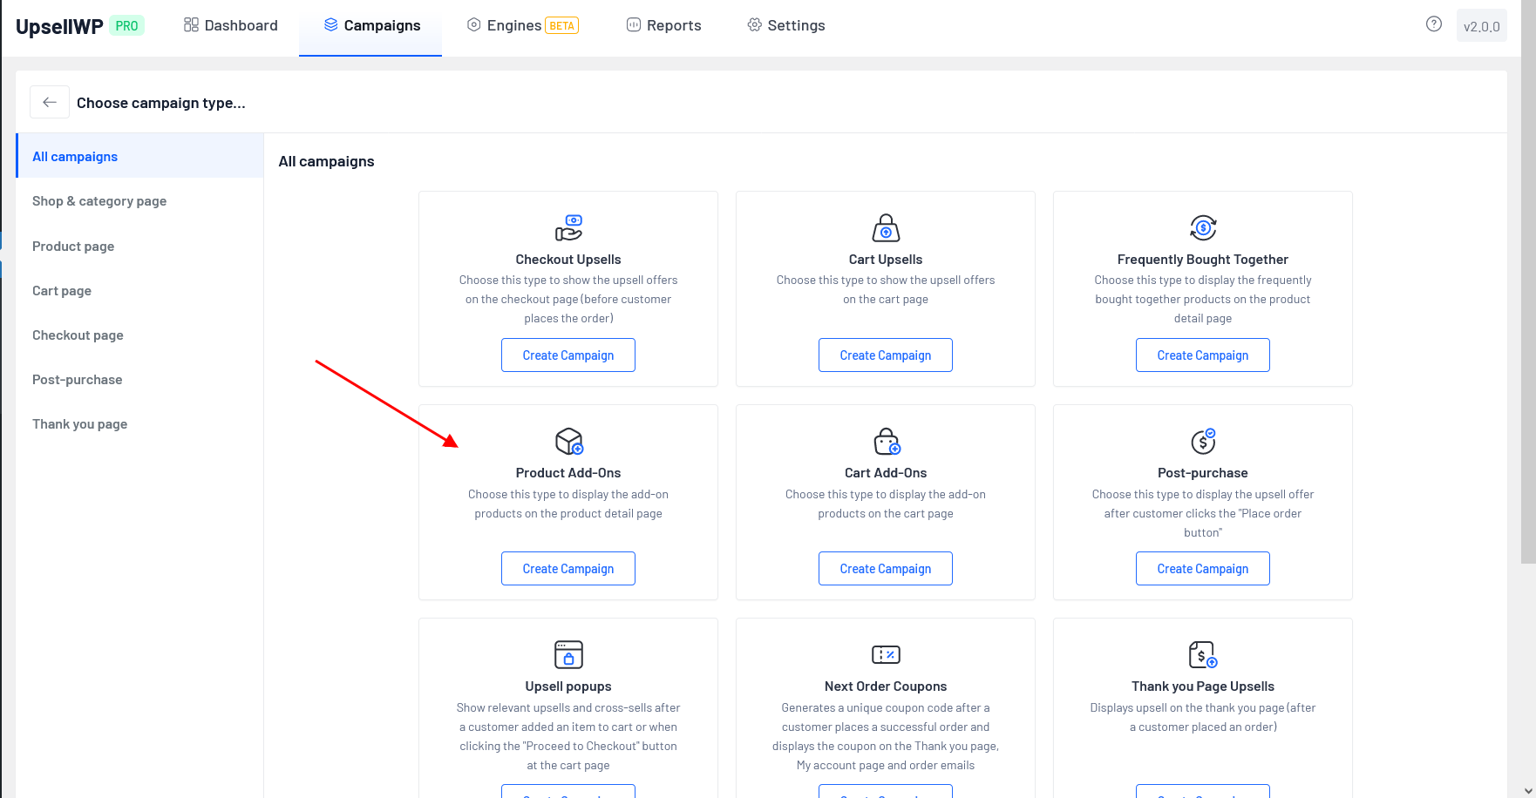
Task: Go to the Reports tab
Action: [x=664, y=25]
